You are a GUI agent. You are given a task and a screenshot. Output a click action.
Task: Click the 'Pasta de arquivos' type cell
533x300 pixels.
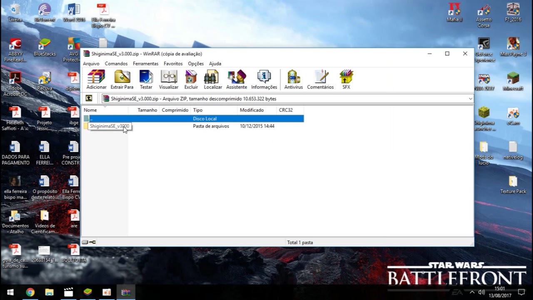pyautogui.click(x=211, y=126)
